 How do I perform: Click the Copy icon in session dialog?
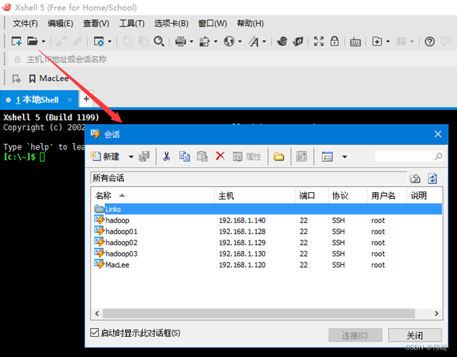click(184, 156)
